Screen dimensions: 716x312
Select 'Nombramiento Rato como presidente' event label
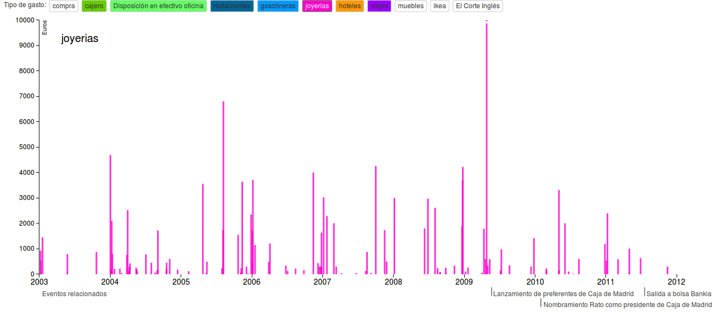click(x=628, y=305)
